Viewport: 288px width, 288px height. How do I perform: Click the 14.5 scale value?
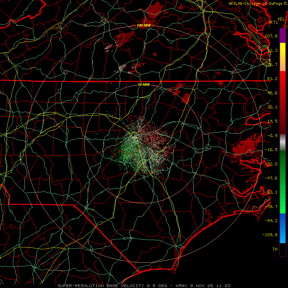pos(272,121)
